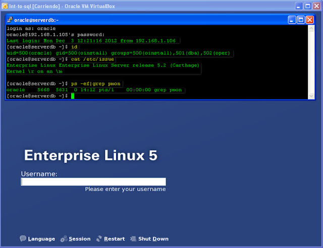Close the oracle@serverdb terminal window

[309, 20]
